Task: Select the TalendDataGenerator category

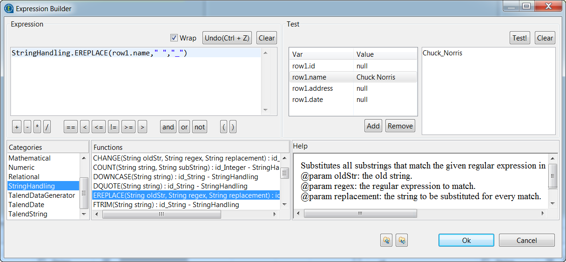Action: [43, 195]
